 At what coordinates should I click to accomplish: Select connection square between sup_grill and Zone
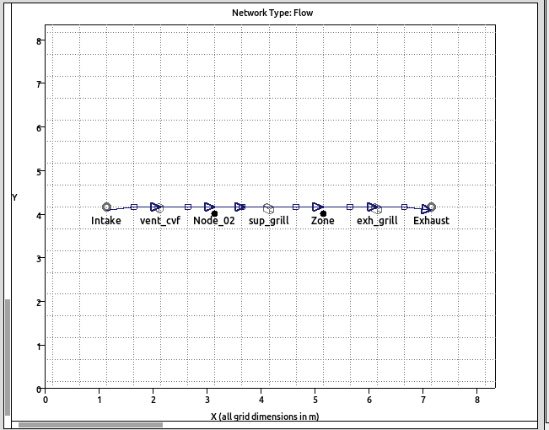click(296, 207)
